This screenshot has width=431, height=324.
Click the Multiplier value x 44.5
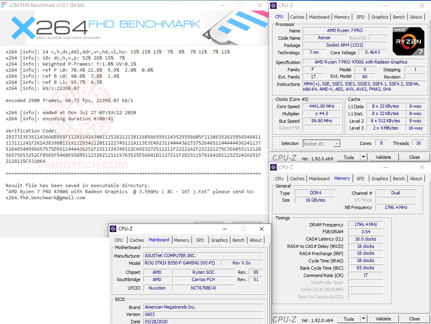322,113
